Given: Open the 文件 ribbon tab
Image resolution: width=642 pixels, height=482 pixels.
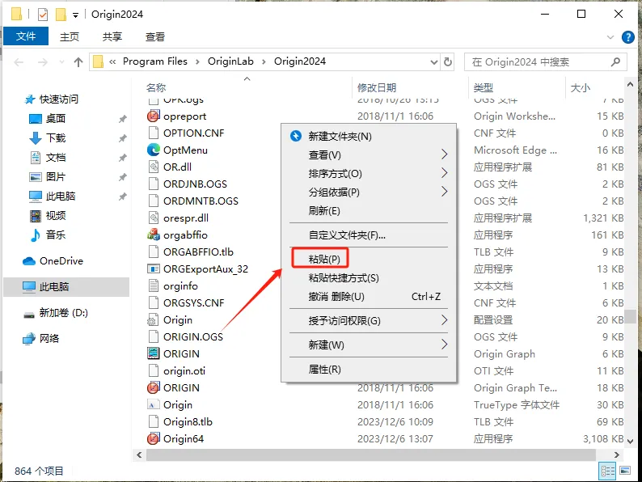Looking at the screenshot, I should point(26,36).
